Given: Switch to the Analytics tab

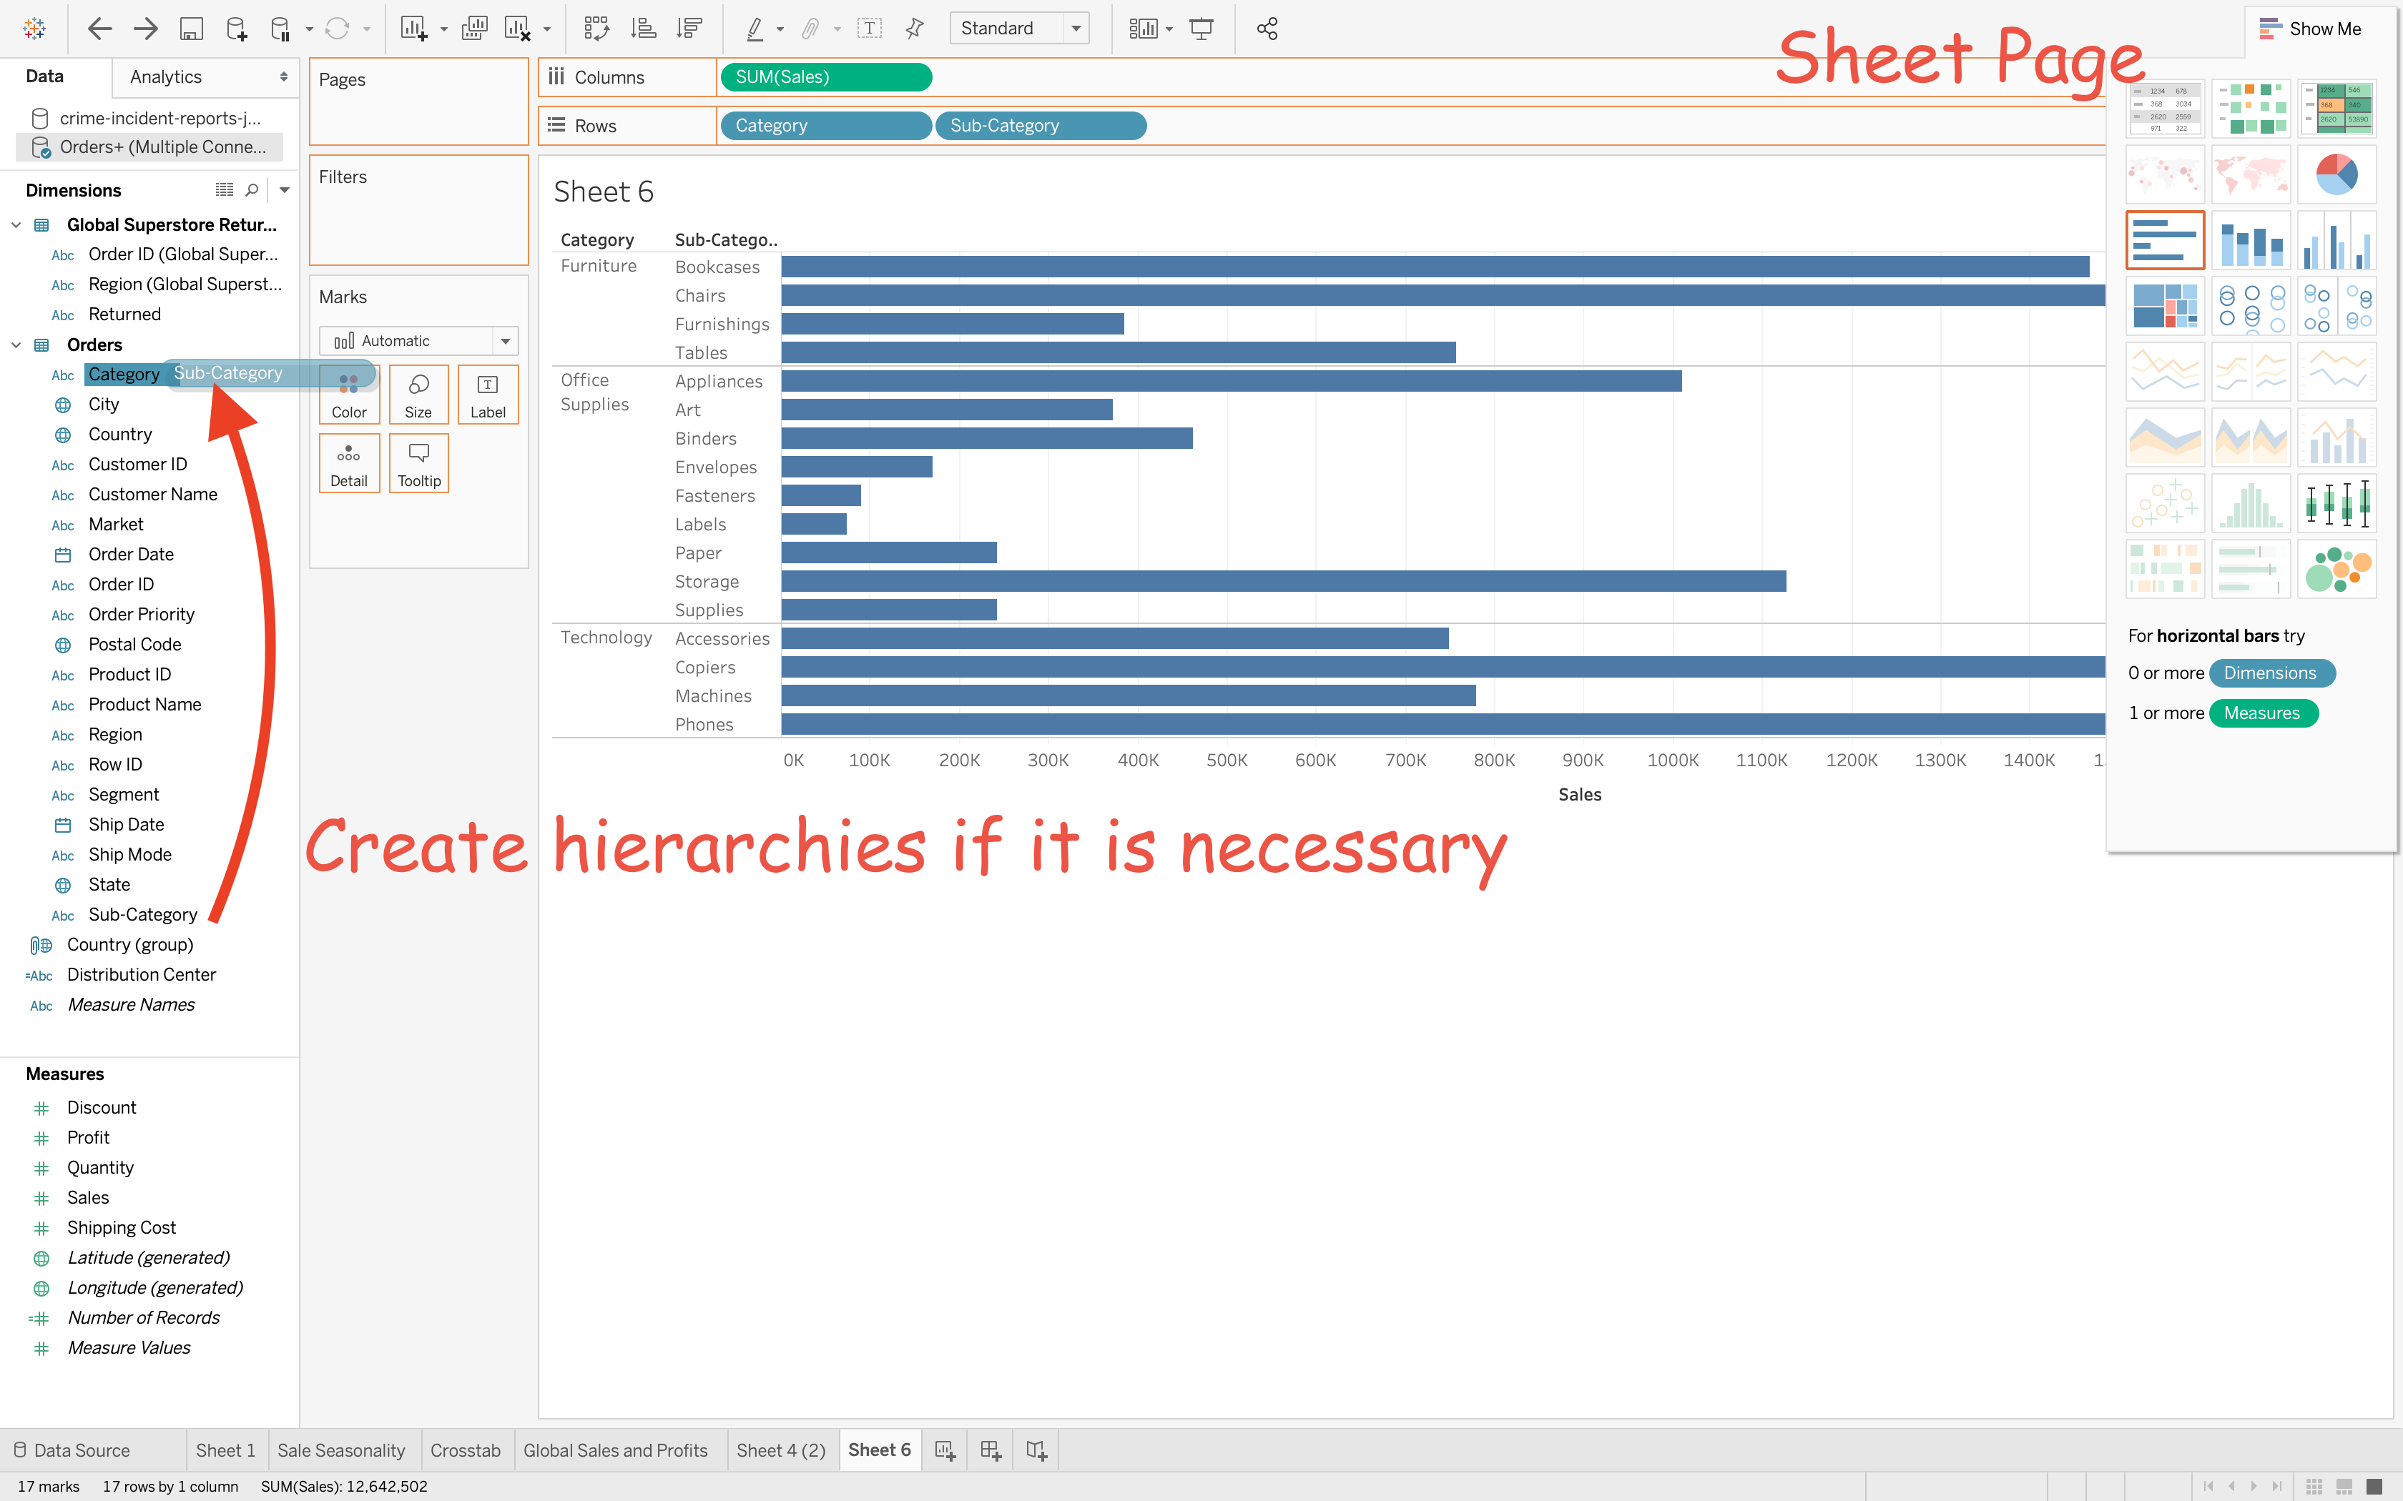Looking at the screenshot, I should pos(166,76).
